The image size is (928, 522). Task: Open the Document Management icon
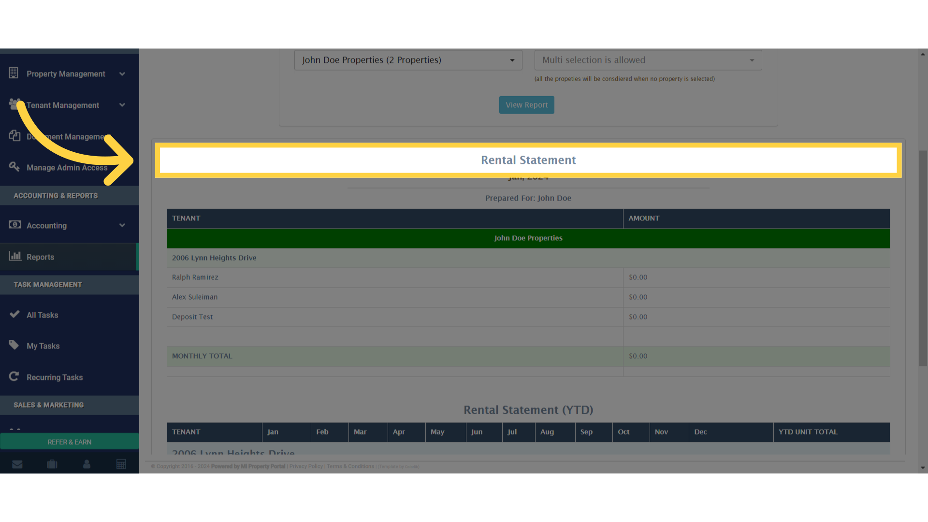(14, 136)
